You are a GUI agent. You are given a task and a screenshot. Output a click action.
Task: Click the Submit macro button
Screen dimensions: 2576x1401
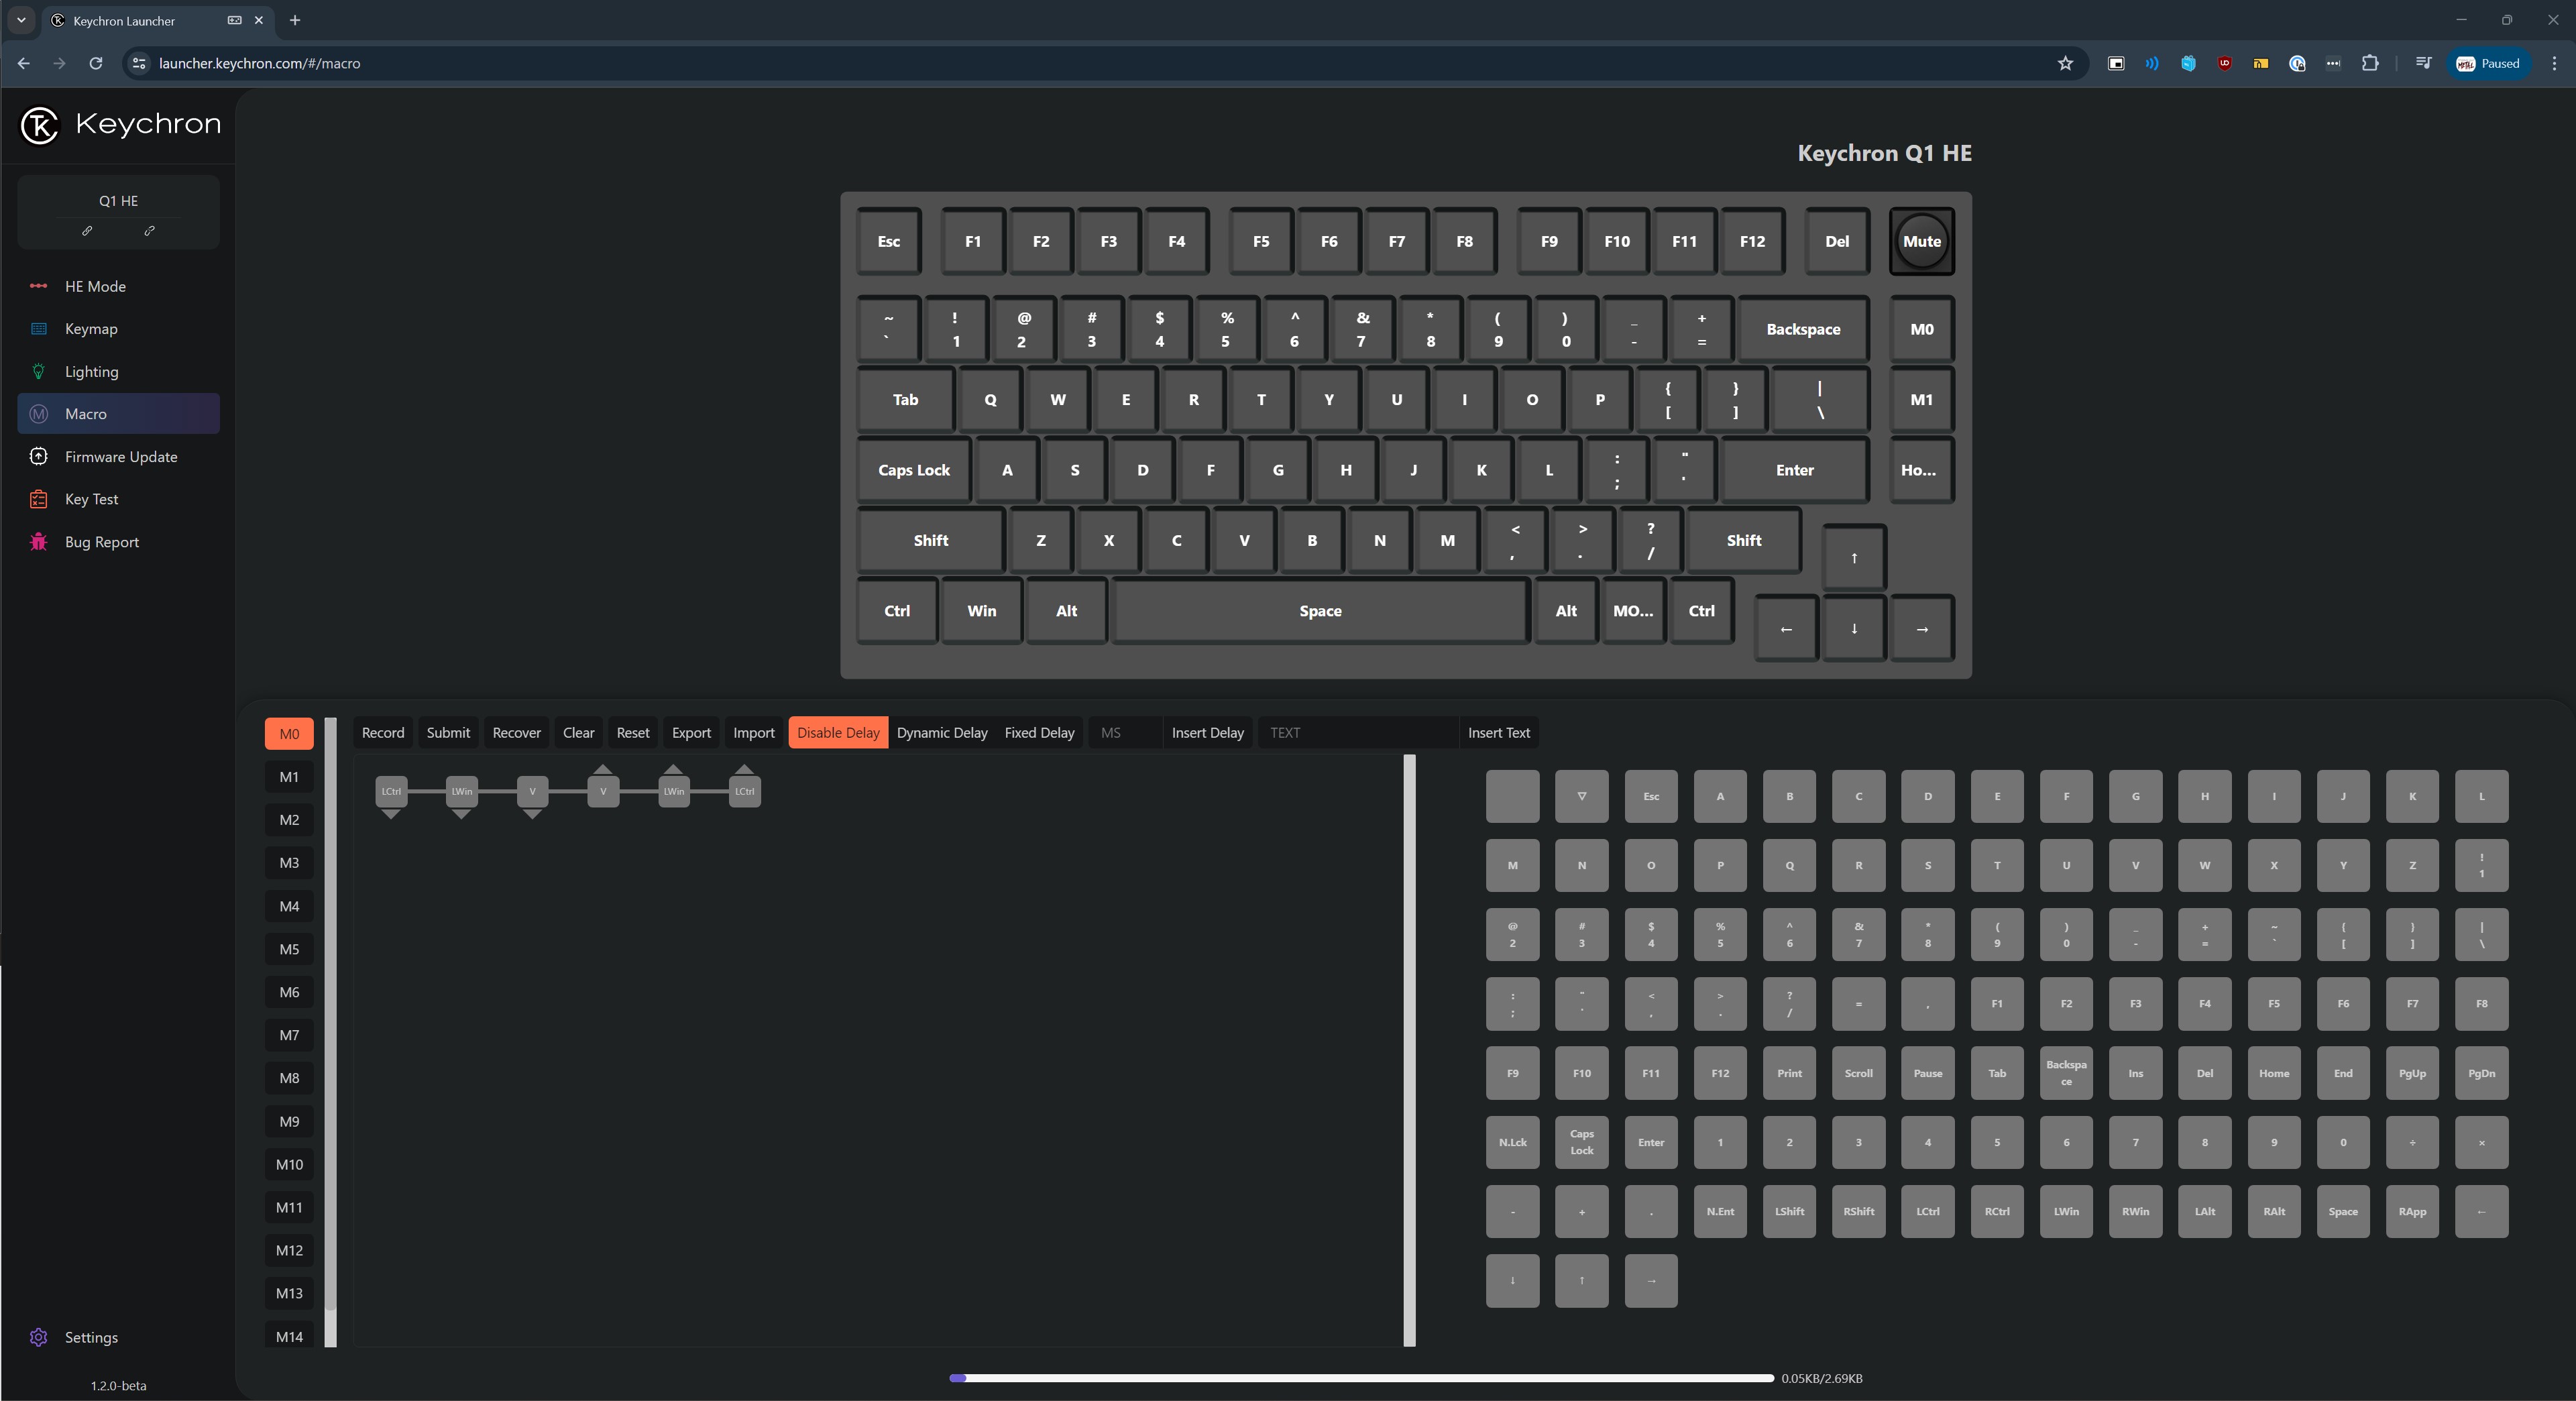pyautogui.click(x=447, y=732)
